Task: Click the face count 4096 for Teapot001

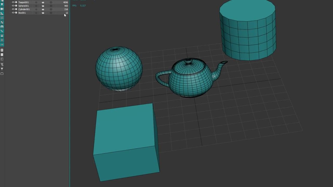Action: [66, 2]
